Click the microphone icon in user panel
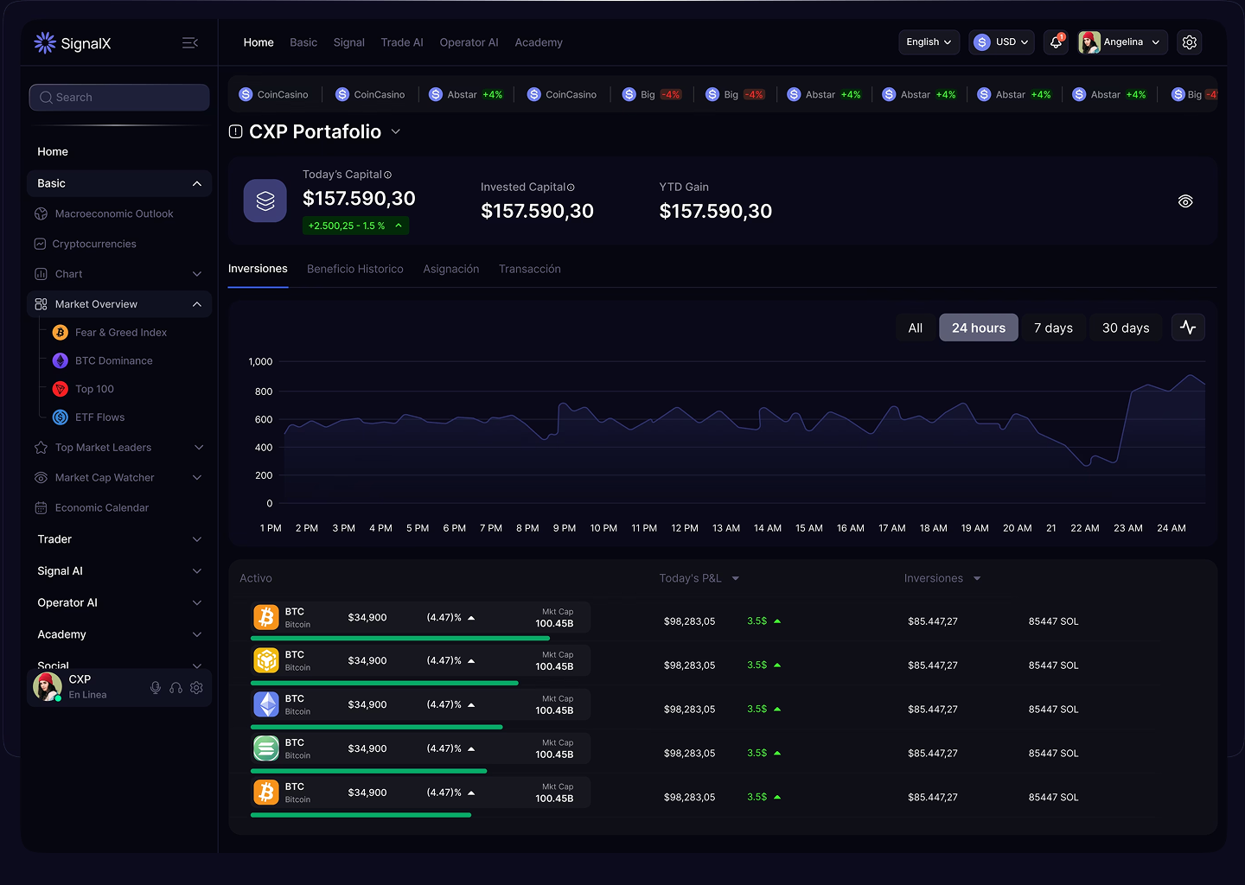 tap(156, 688)
